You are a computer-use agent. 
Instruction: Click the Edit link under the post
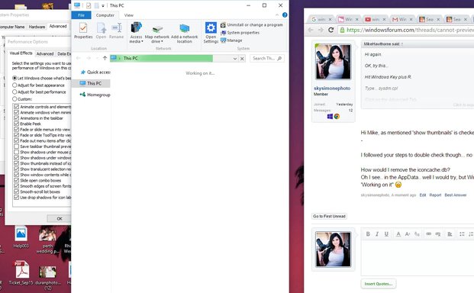[423, 195]
